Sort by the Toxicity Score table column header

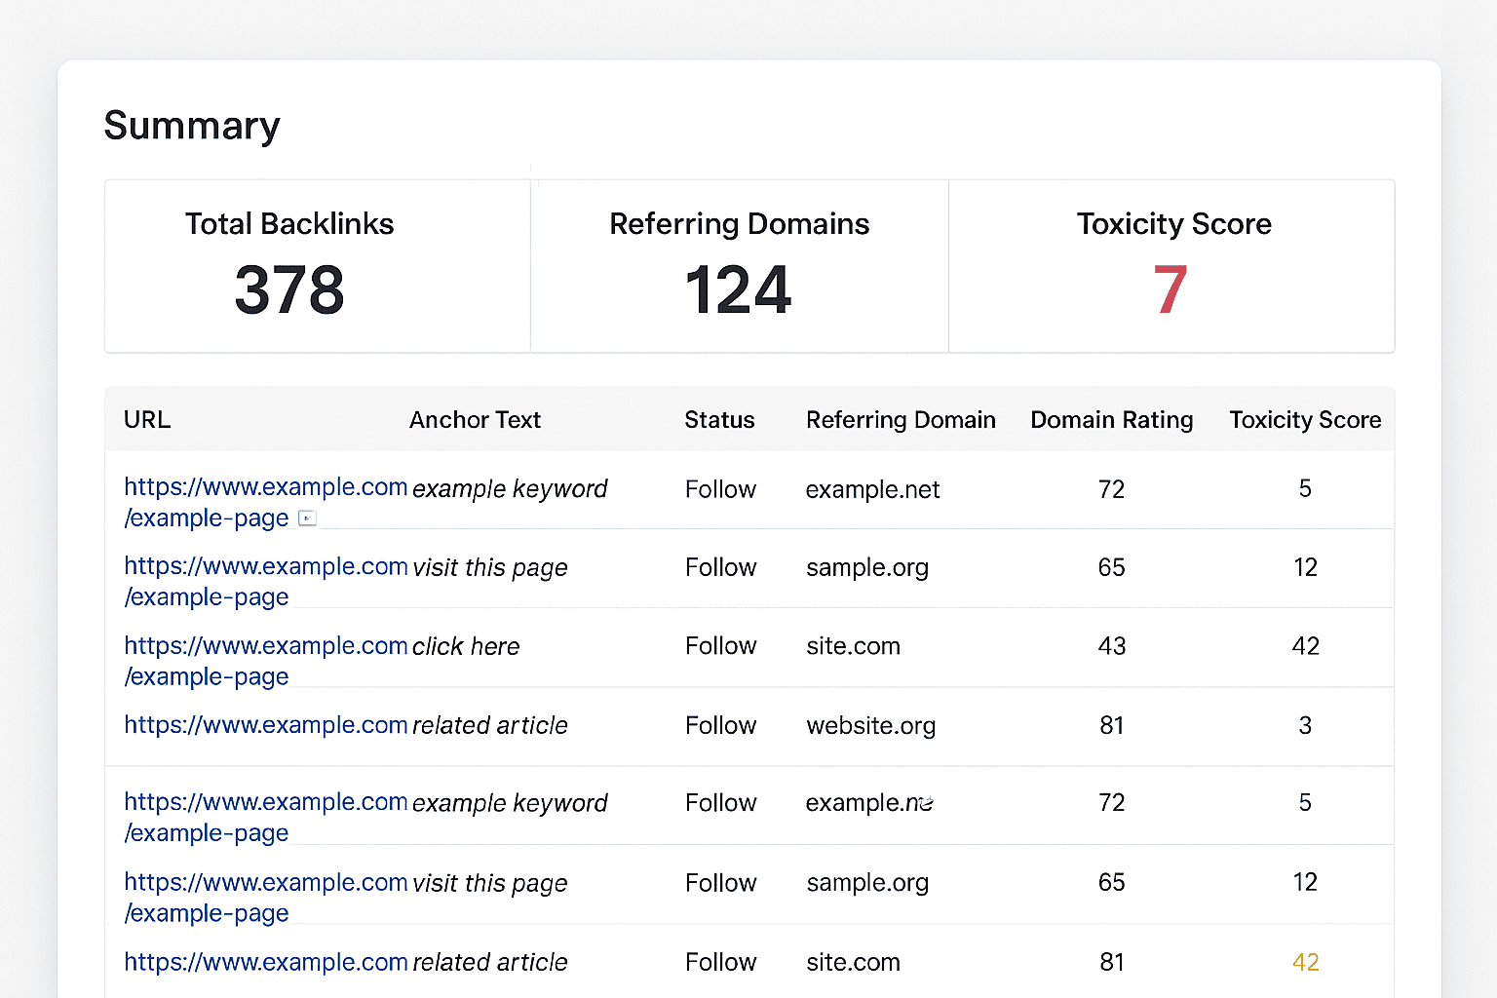pyautogui.click(x=1305, y=420)
